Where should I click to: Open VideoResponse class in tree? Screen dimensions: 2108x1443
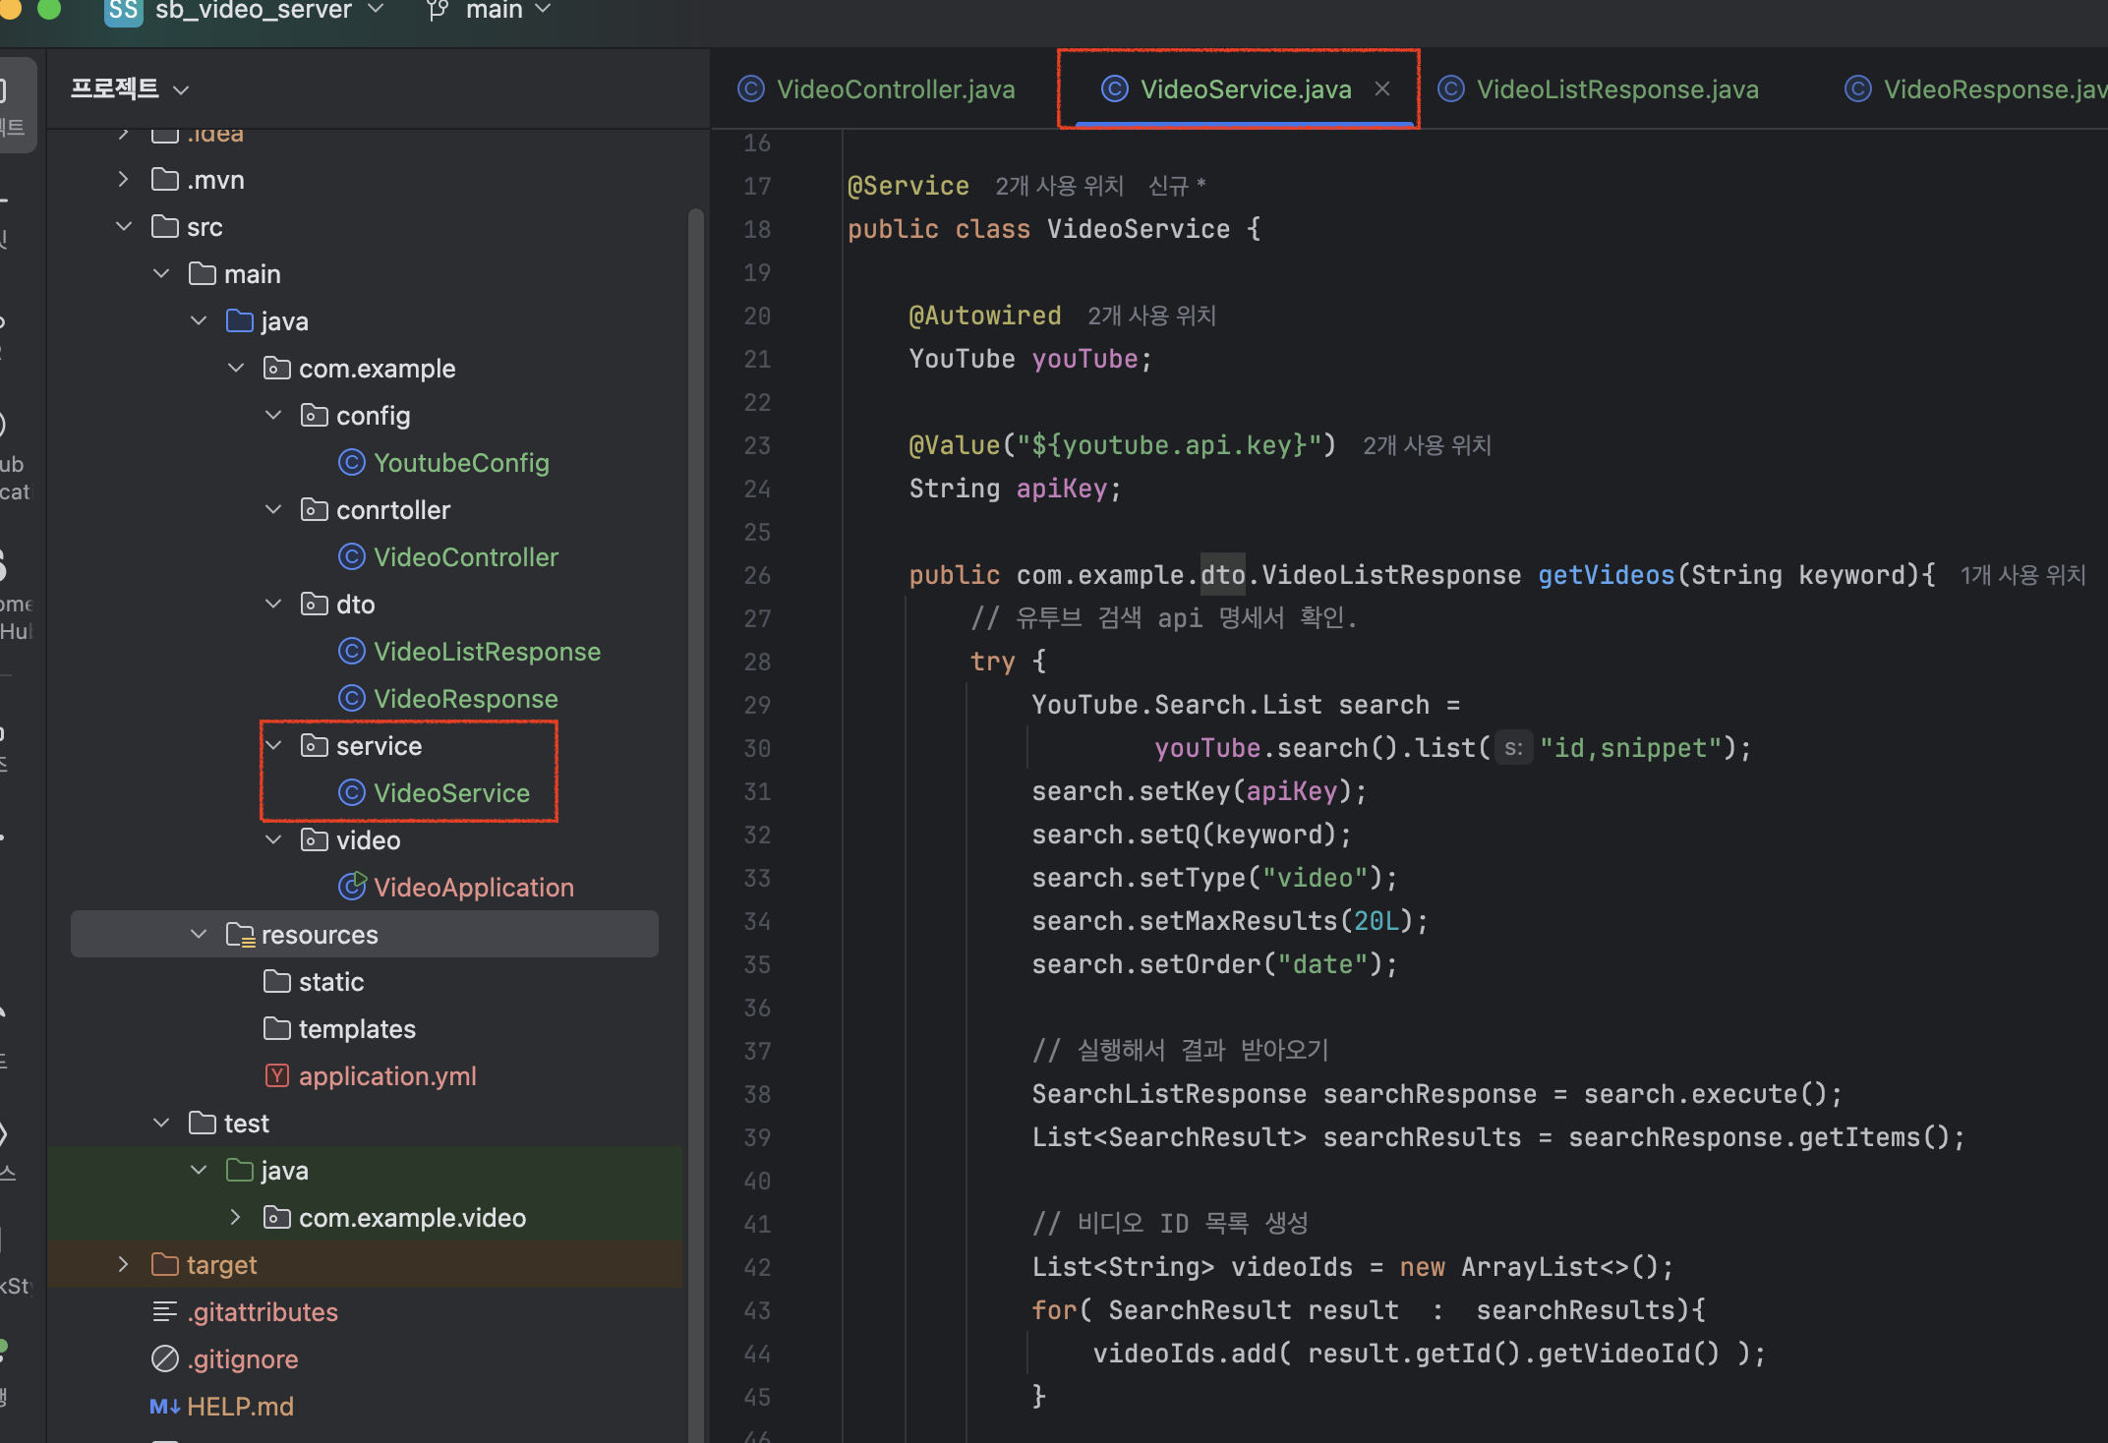coord(466,699)
